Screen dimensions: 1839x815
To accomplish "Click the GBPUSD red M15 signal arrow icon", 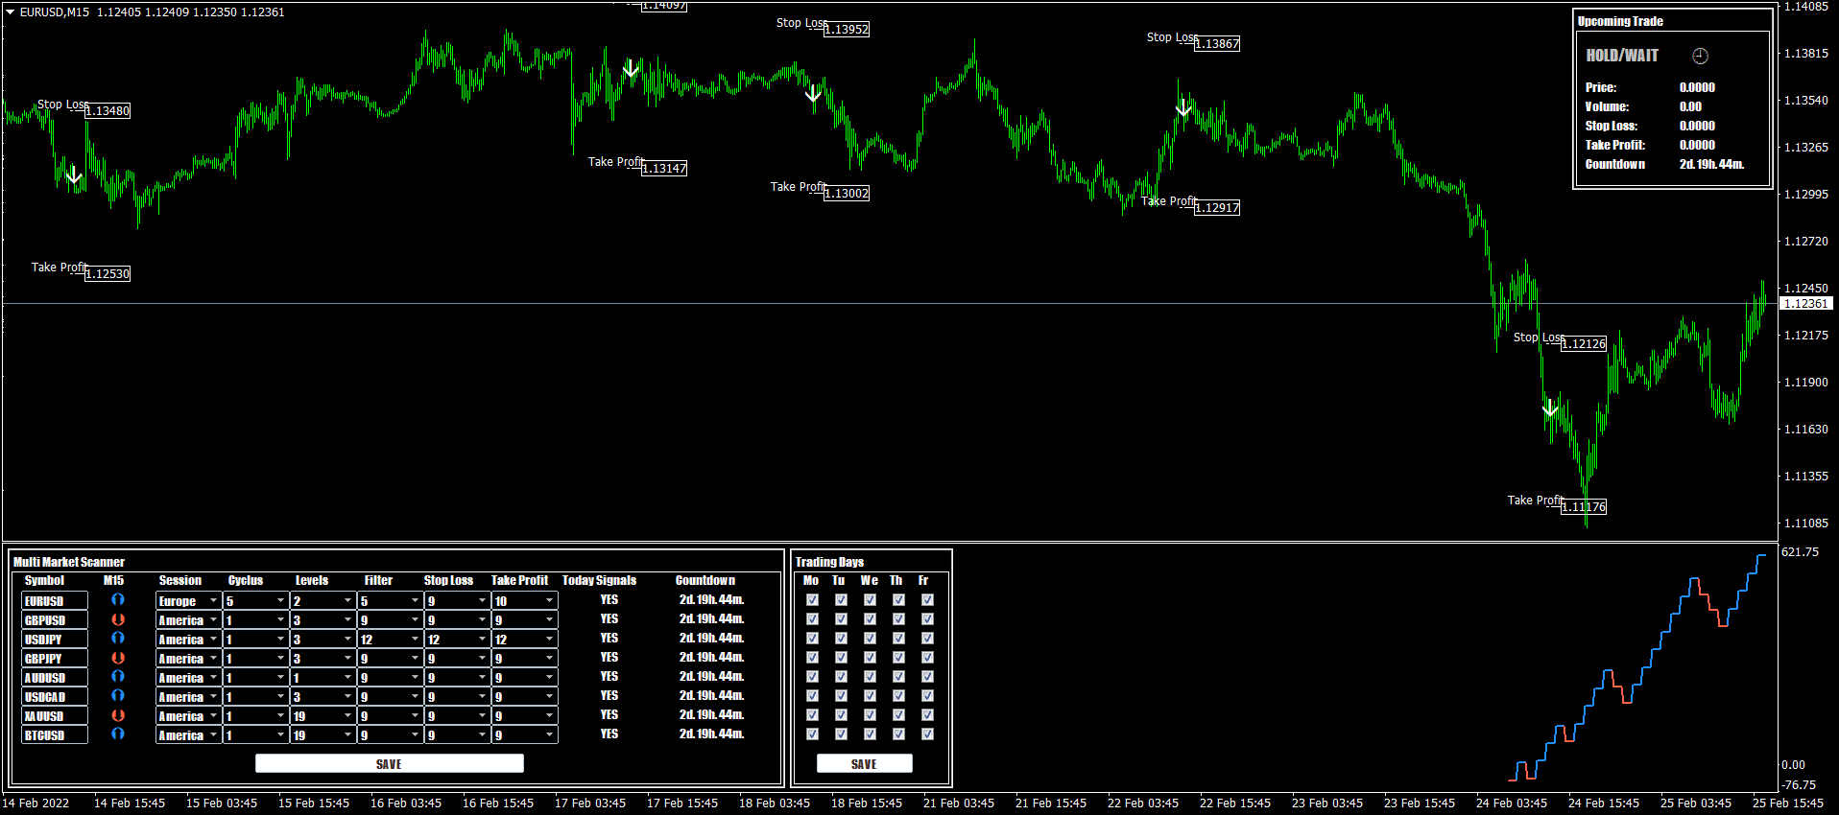I will click(x=117, y=619).
